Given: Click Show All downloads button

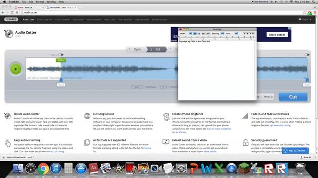Looking at the screenshot, I should (306, 157).
